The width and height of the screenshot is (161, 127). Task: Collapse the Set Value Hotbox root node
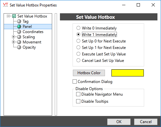point(8,16)
